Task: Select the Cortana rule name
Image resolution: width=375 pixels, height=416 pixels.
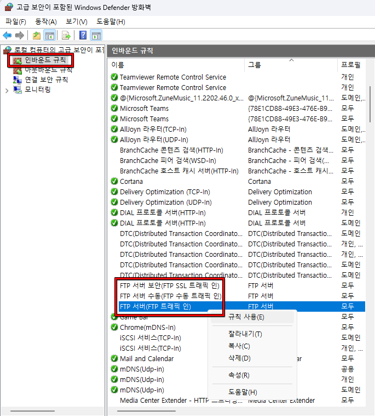Action: [131, 182]
